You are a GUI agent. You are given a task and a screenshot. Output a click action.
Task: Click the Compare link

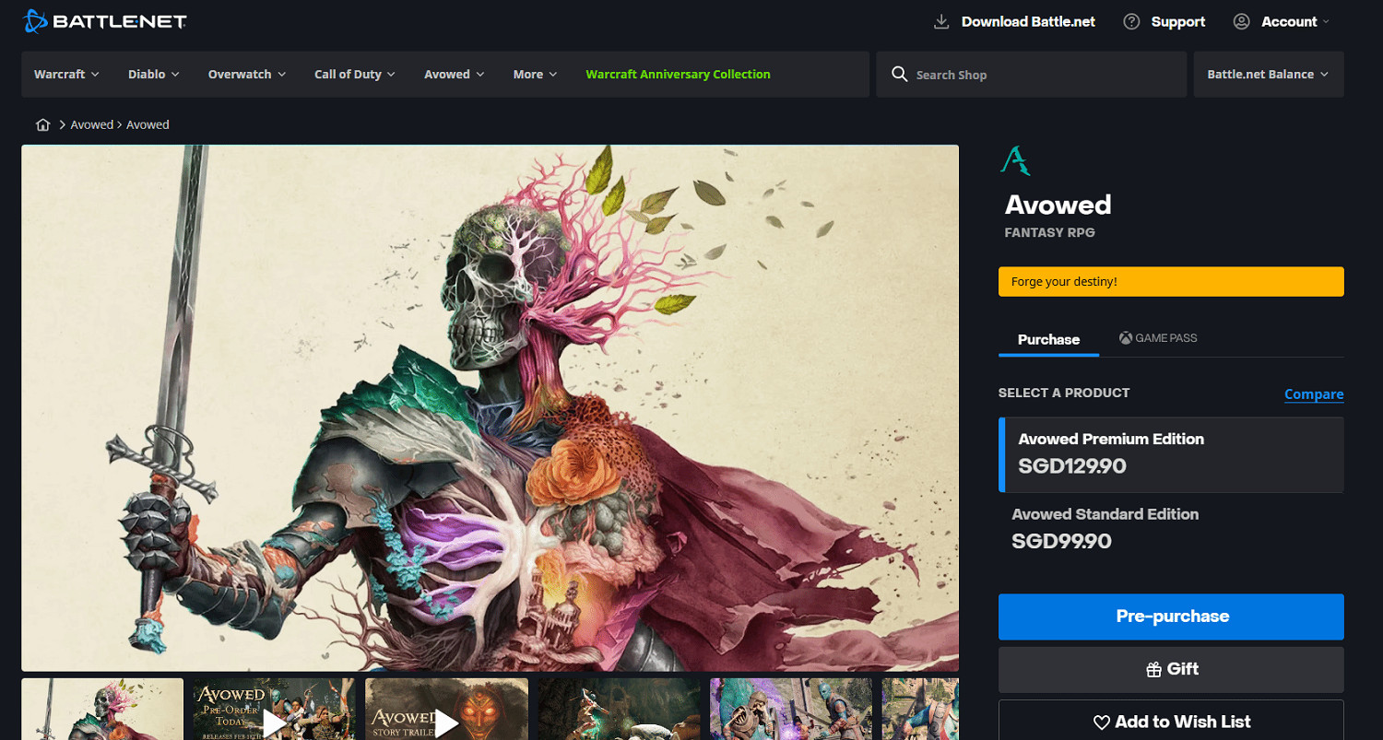pyautogui.click(x=1313, y=394)
